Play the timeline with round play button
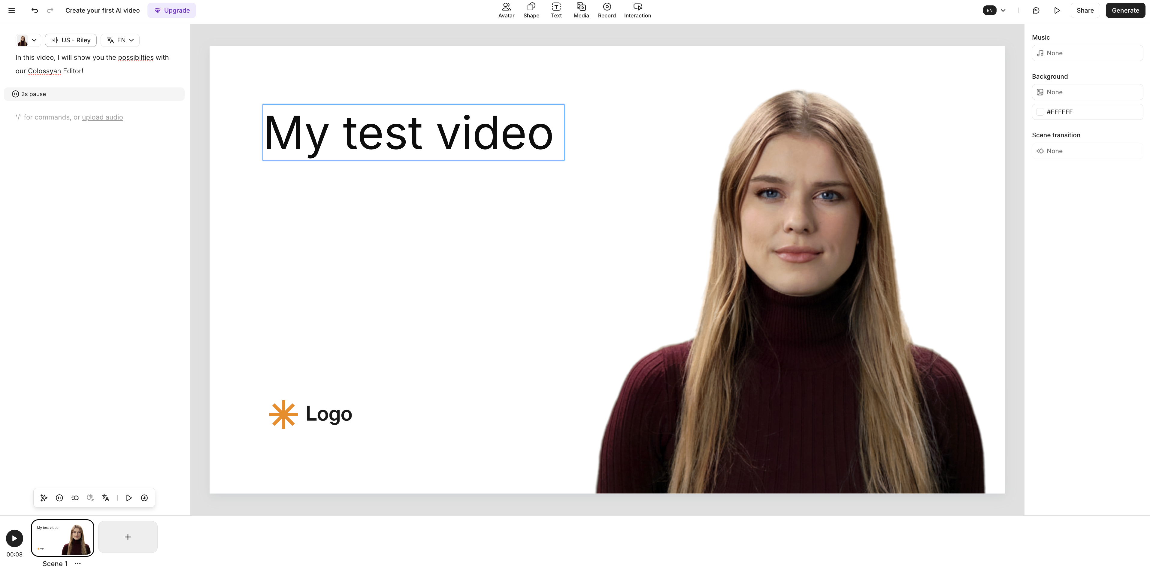This screenshot has width=1150, height=570. coord(14,538)
